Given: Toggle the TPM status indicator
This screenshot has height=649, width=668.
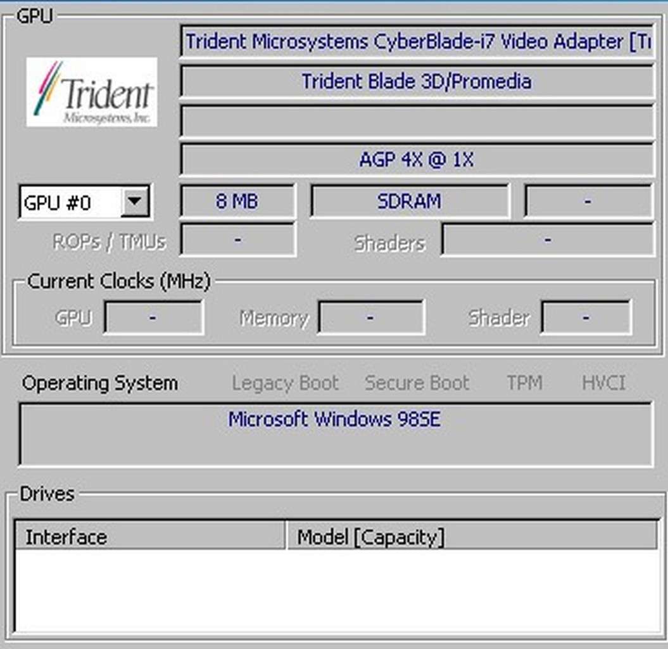Looking at the screenshot, I should [x=524, y=383].
